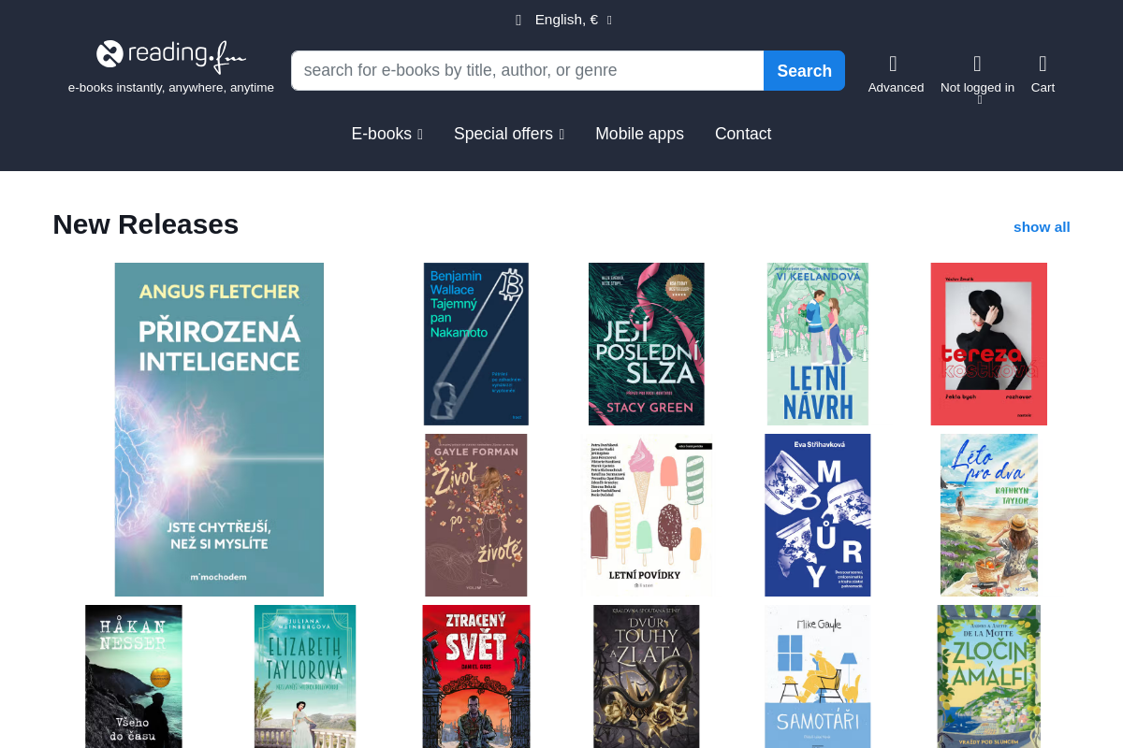Follow the show all link
Screen dimensions: 1123x748
(x=1042, y=227)
